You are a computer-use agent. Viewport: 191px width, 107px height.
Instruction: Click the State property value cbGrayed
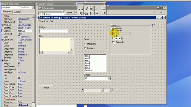coord(24,105)
